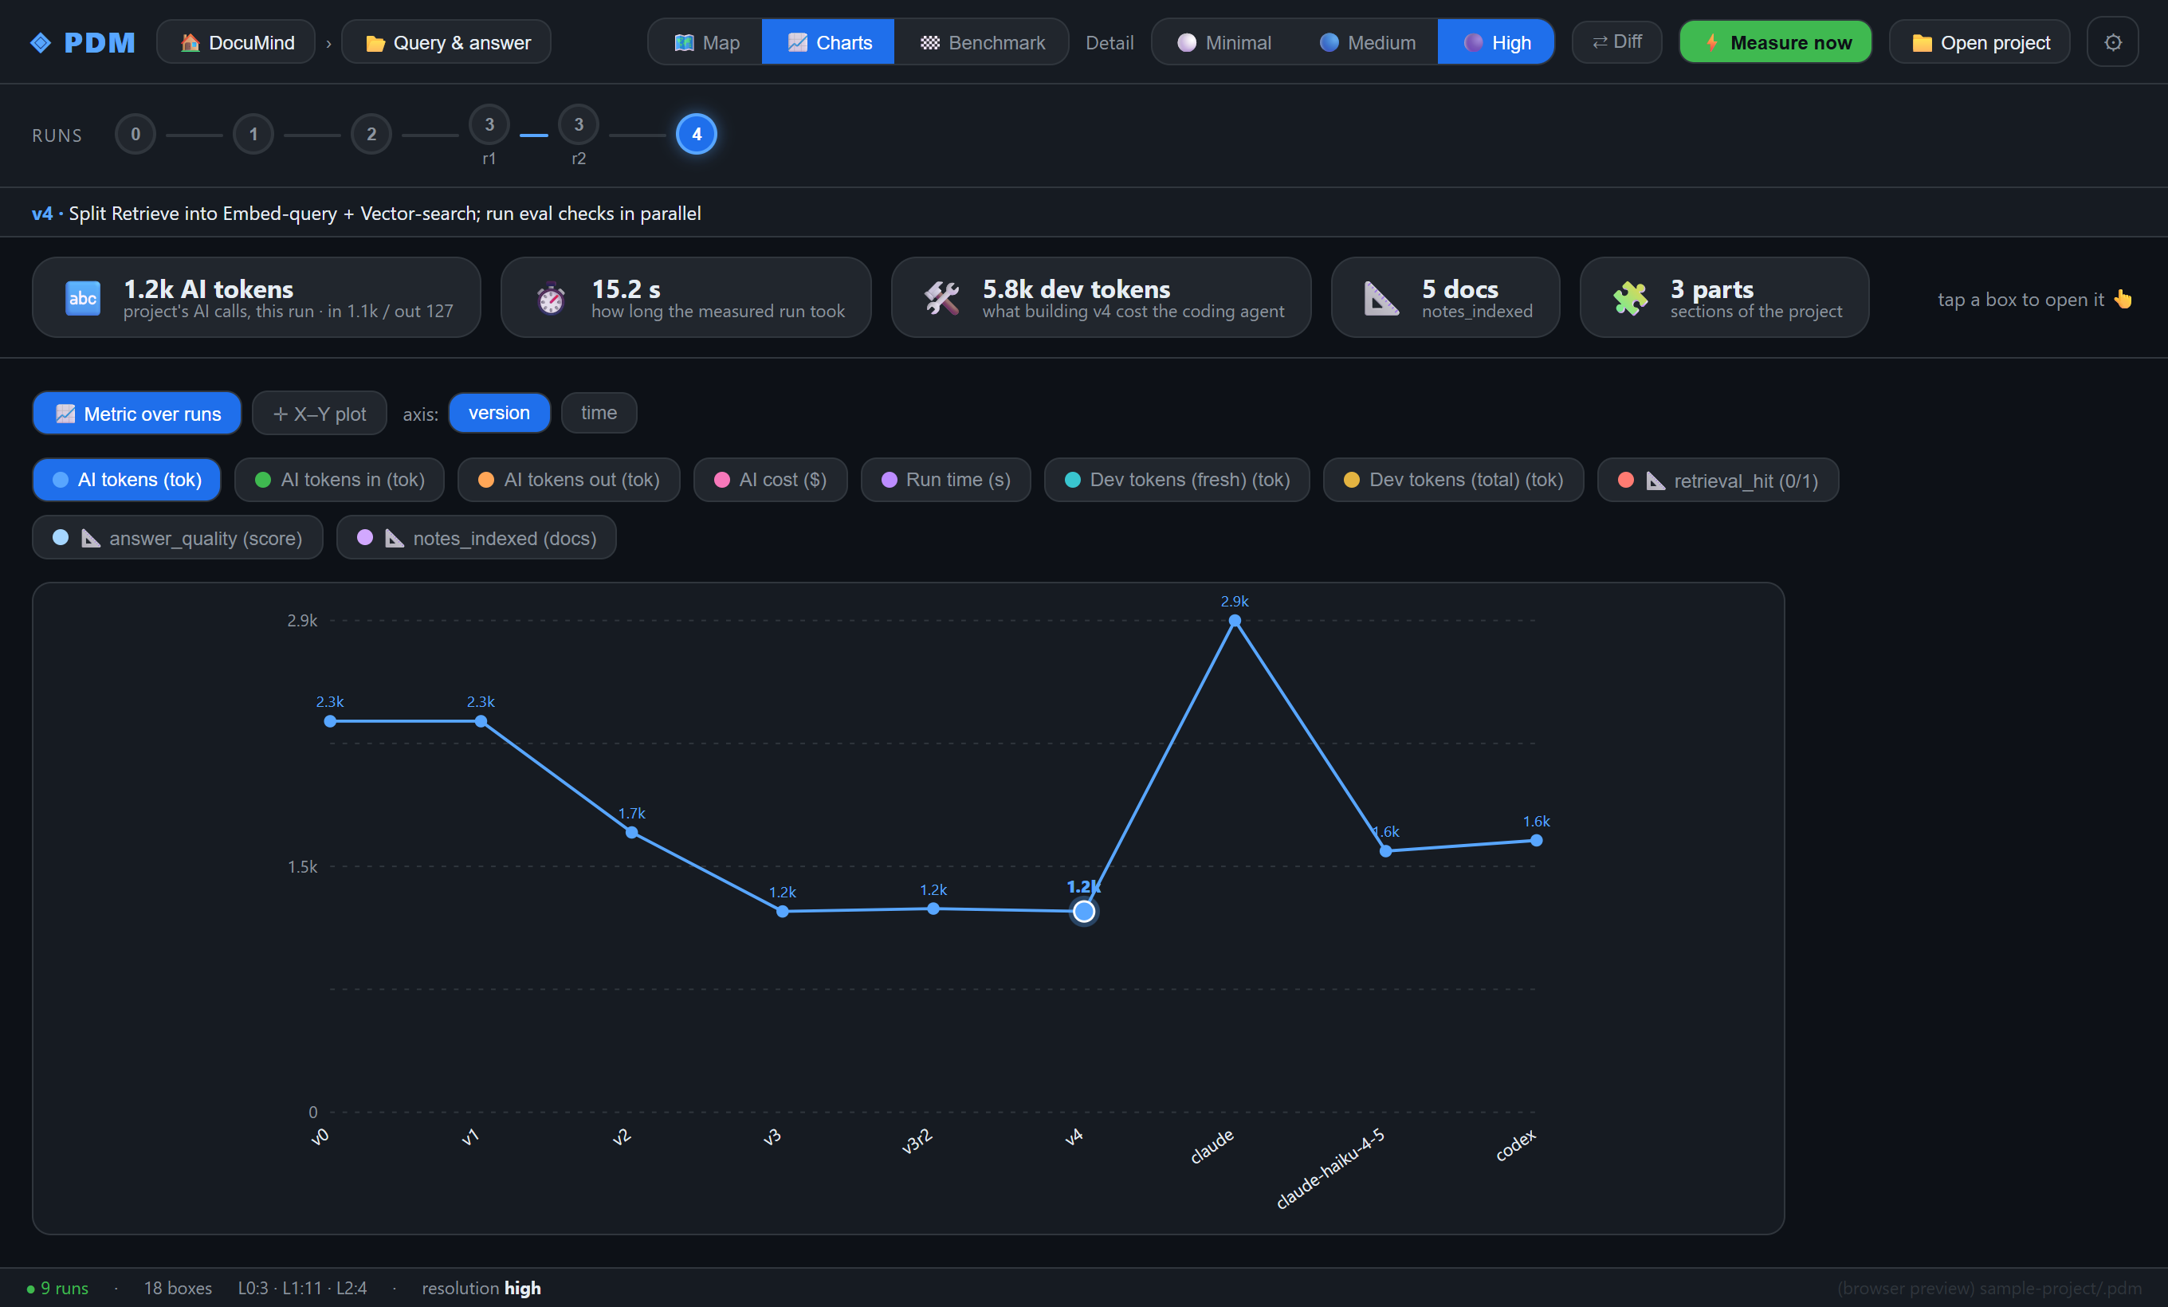Click ruler icon in notes_indexed chip
This screenshot has width=2168, height=1307.
coord(395,538)
